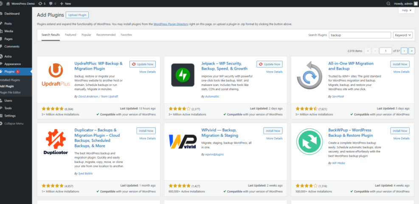Open Dashboard in the sidebar

12,14
